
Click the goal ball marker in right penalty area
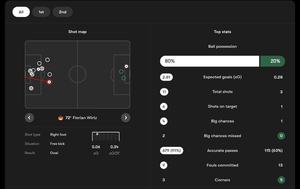126,66
